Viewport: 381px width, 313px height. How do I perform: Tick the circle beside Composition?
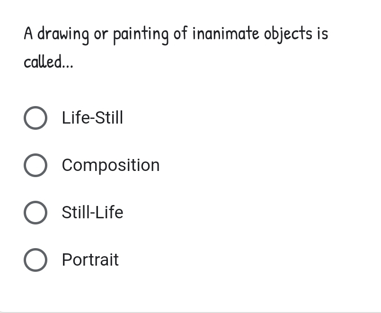[35, 165]
